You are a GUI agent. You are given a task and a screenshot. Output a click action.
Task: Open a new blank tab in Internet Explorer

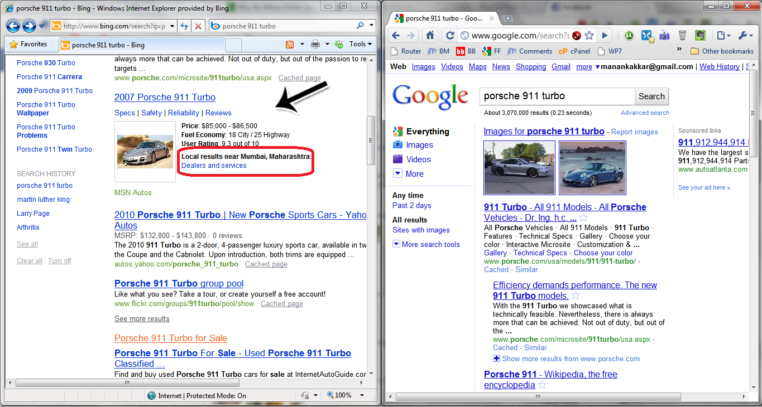(233, 45)
